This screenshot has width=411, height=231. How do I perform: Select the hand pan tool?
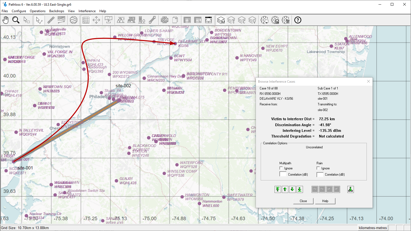pyautogui.click(x=5, y=20)
